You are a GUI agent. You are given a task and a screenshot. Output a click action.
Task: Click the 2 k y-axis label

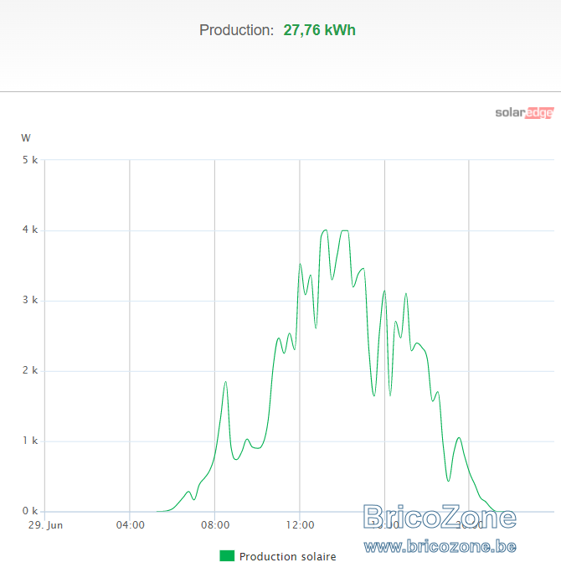[x=30, y=370]
